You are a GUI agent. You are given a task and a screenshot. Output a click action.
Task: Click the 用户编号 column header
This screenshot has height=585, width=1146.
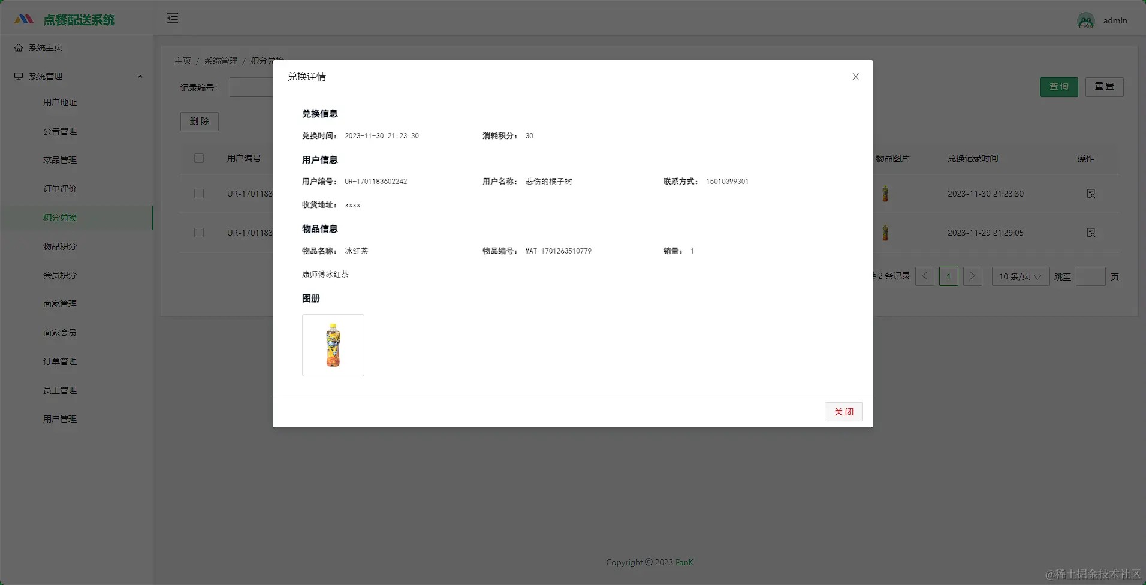244,158
